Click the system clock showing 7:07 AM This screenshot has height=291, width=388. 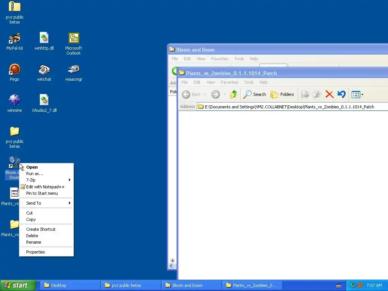(374, 285)
